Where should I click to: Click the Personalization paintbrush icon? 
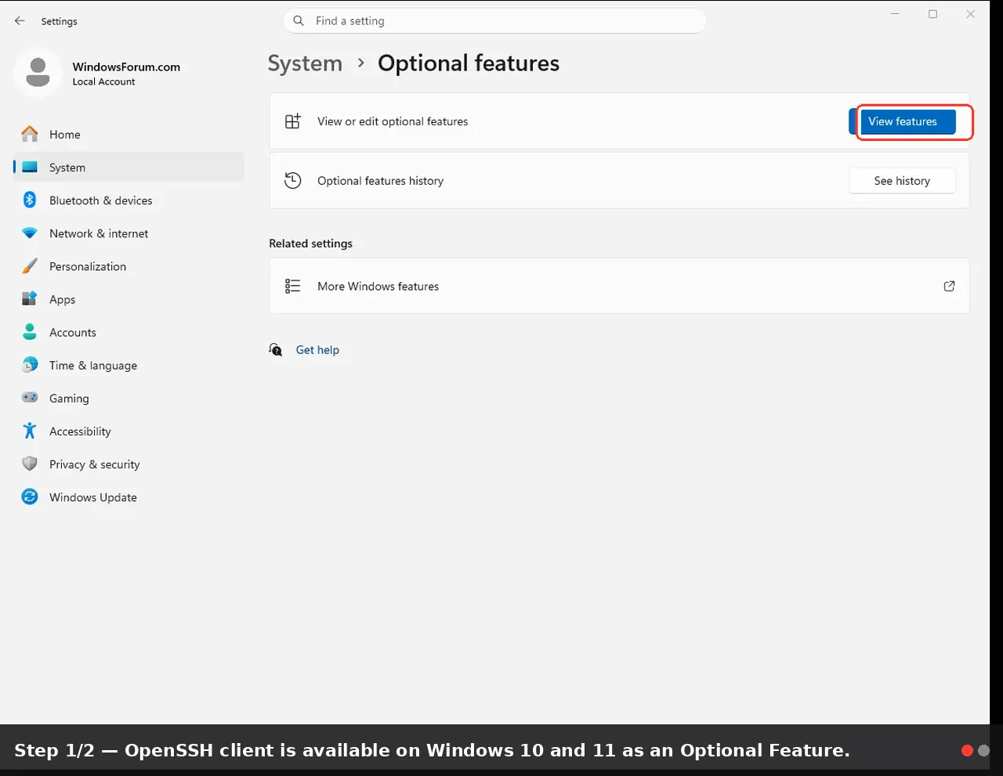(30, 266)
